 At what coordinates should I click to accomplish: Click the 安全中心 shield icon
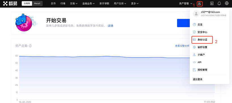click(194, 32)
